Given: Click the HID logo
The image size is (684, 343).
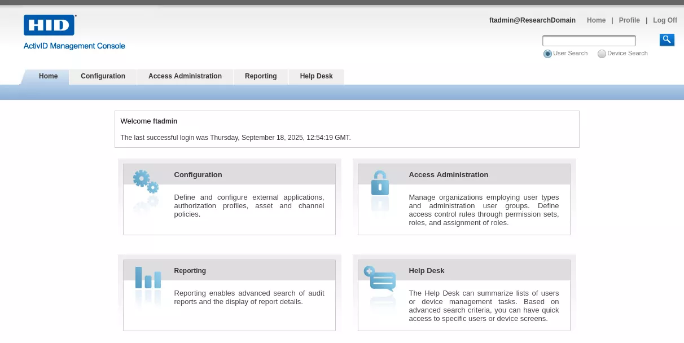Looking at the screenshot, I should point(49,25).
